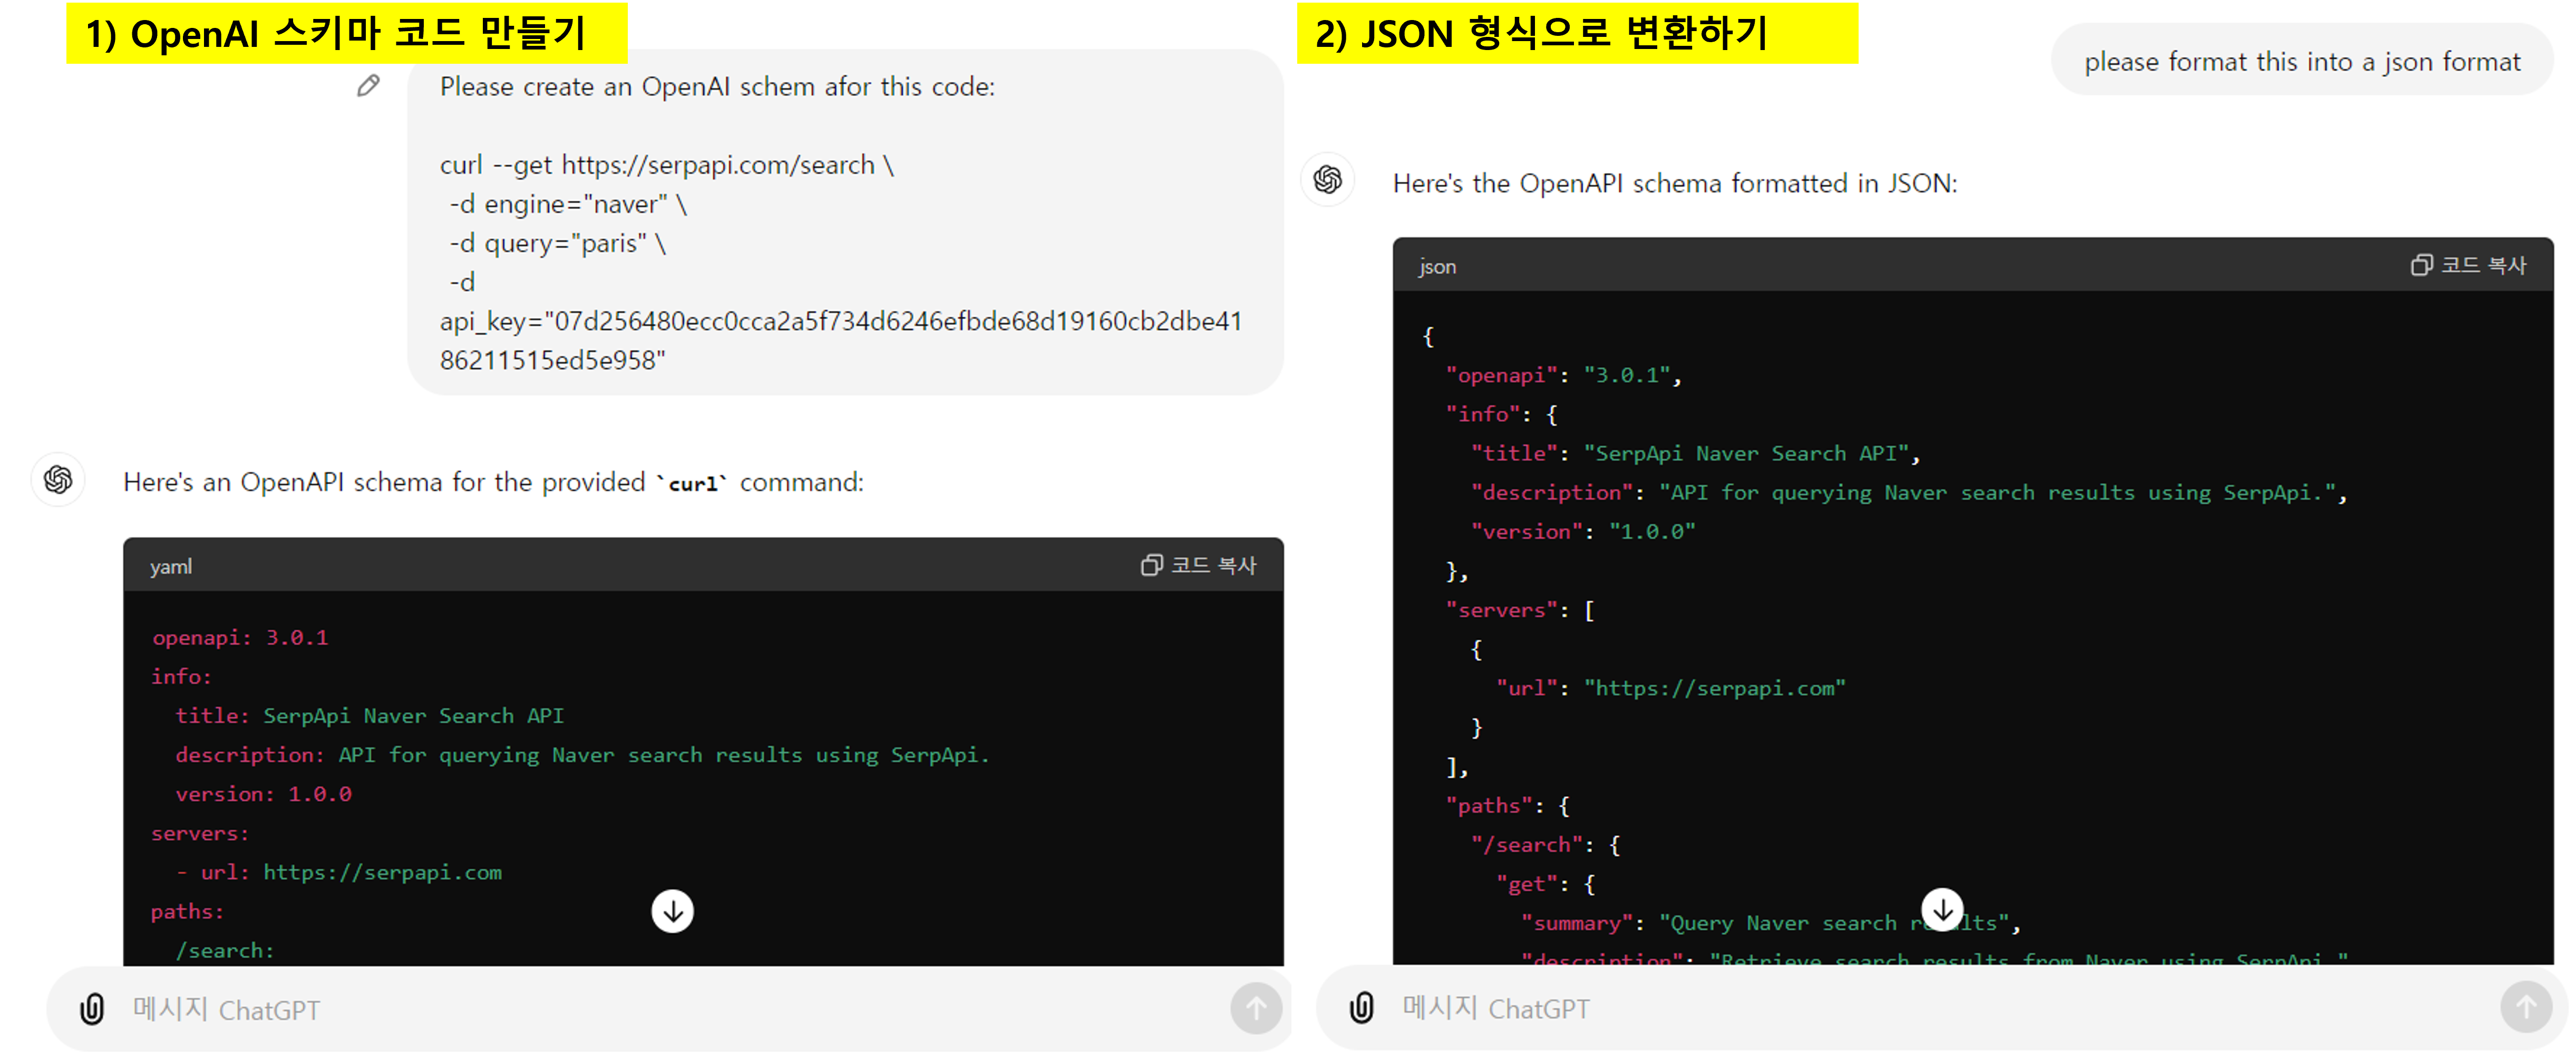Click the attach file paperclip in the right chat
2576x1059 pixels.
(x=1361, y=1008)
